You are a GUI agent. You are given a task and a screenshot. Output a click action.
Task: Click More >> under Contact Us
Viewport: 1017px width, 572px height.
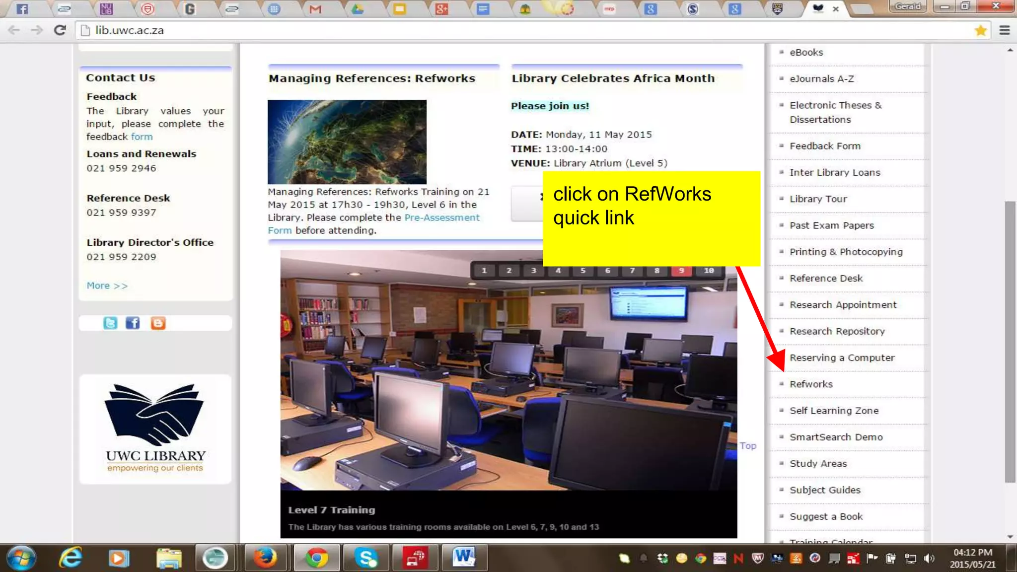[107, 286]
